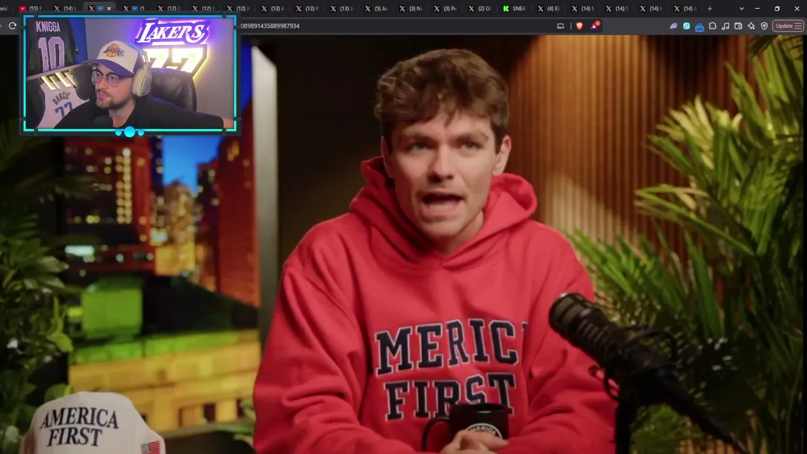The width and height of the screenshot is (807, 454).
Task: Switch to the X tab labeled (14) H
Action: click(652, 8)
